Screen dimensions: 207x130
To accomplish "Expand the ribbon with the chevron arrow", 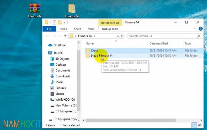I will pos(195,29).
